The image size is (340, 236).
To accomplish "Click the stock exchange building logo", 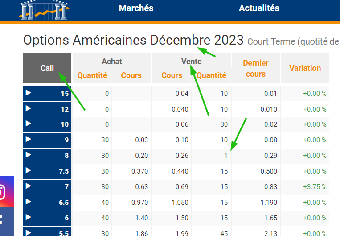I will [x=44, y=10].
